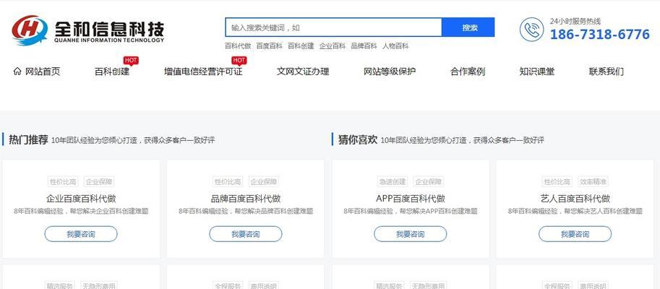Open the 知识课堂 menu item
The image size is (660, 289).
[536, 72]
